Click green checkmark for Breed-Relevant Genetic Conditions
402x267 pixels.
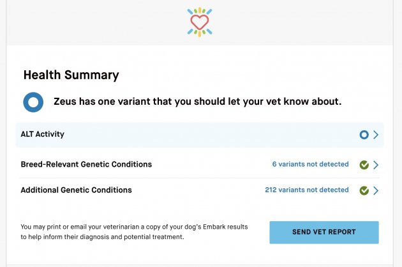pyautogui.click(x=364, y=165)
